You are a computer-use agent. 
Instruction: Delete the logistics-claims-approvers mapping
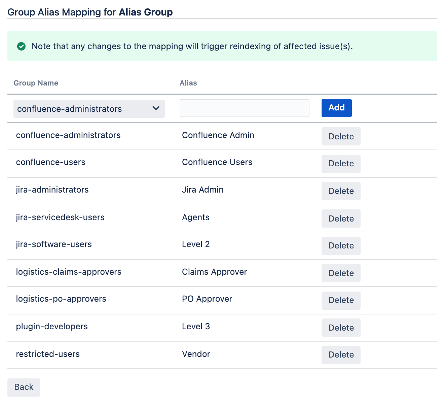click(341, 273)
